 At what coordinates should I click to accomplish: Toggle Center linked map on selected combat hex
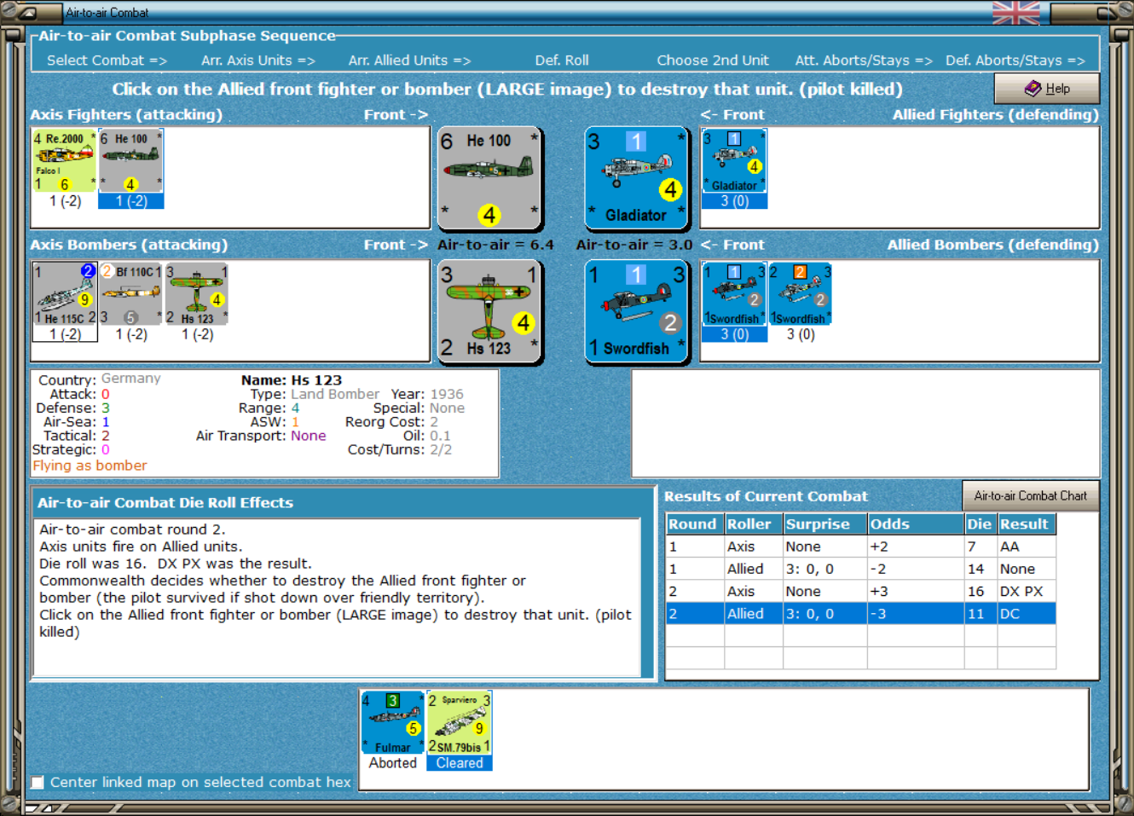pyautogui.click(x=38, y=782)
